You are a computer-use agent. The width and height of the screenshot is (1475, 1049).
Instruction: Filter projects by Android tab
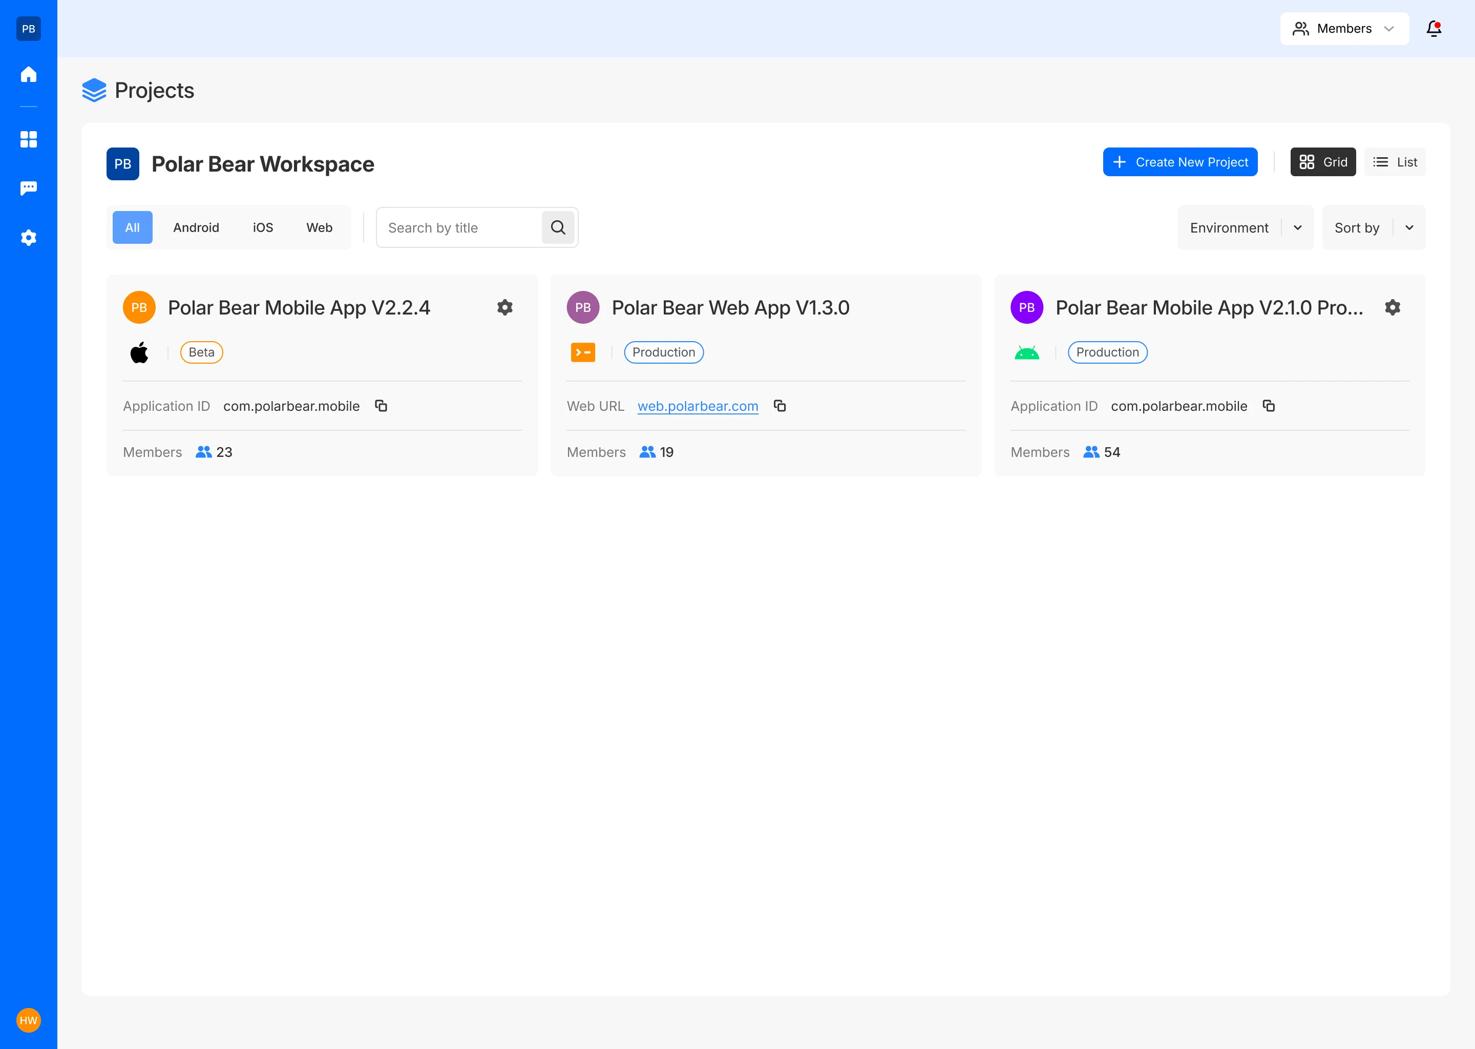point(196,227)
